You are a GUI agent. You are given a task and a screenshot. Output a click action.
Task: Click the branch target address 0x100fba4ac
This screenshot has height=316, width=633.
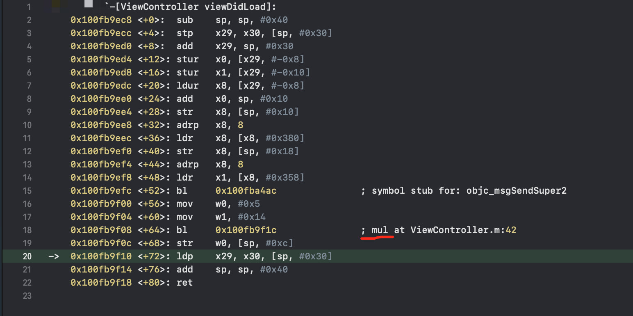[x=246, y=191]
